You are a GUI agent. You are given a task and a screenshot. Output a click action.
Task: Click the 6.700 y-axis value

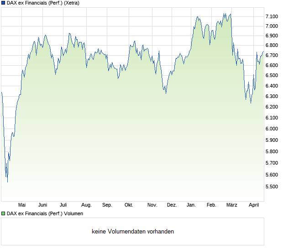pos(272,55)
